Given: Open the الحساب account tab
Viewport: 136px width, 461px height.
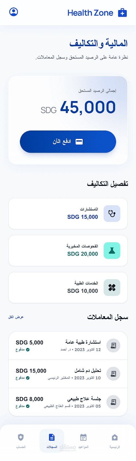Looking at the screenshot, I should pyautogui.click(x=21, y=441).
